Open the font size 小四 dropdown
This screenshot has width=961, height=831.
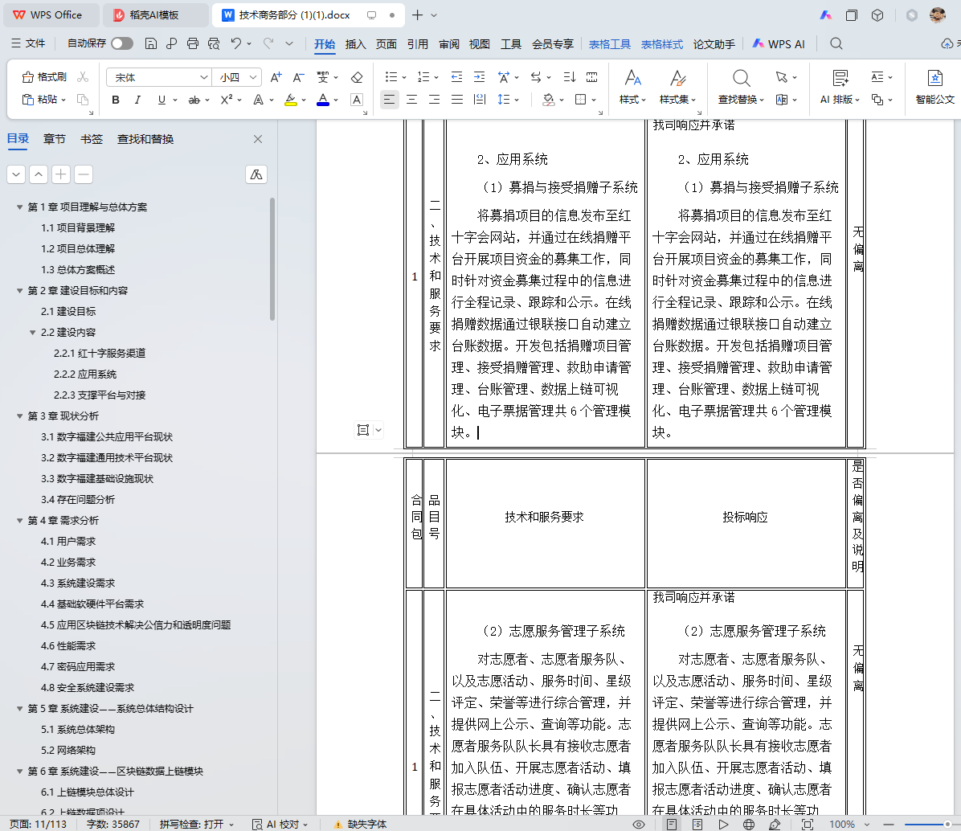[253, 77]
